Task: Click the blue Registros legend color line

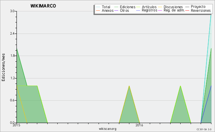Action: pyautogui.click(x=138, y=10)
